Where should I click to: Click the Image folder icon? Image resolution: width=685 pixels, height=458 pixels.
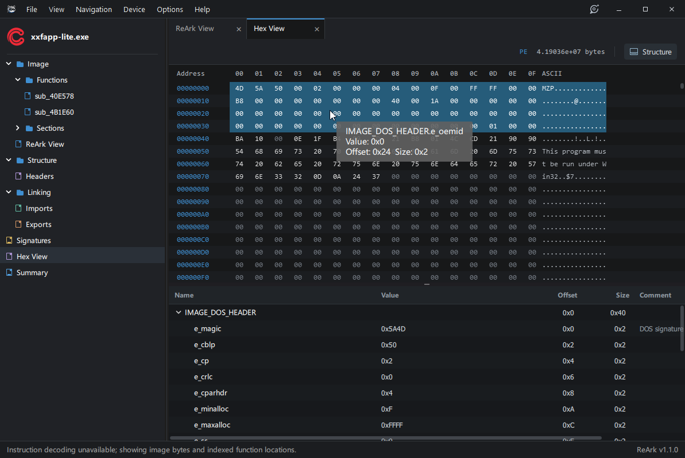(x=20, y=64)
